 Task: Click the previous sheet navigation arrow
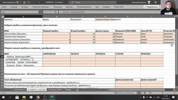point(3,90)
